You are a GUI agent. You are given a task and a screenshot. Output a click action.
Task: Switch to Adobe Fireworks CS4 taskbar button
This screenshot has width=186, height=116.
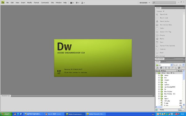[x=95, y=114]
